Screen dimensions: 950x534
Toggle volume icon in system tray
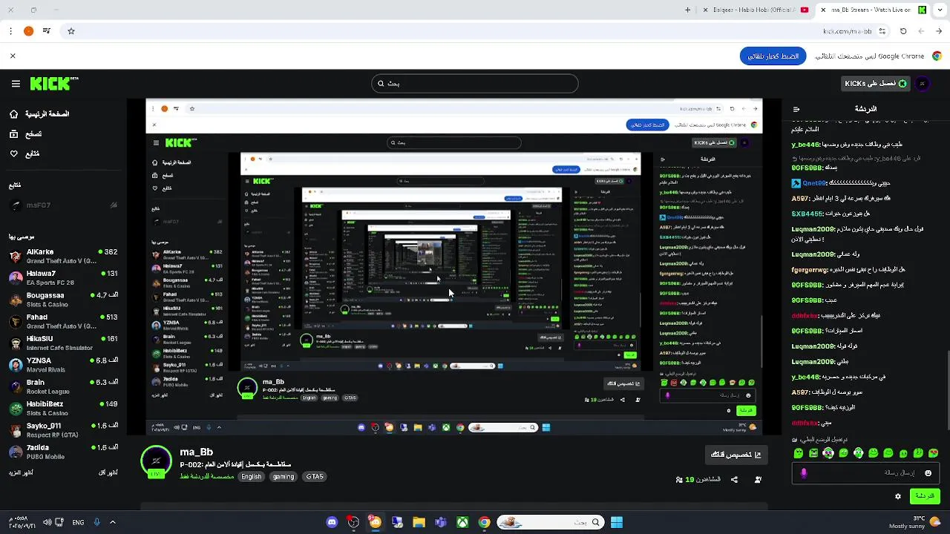click(x=47, y=522)
